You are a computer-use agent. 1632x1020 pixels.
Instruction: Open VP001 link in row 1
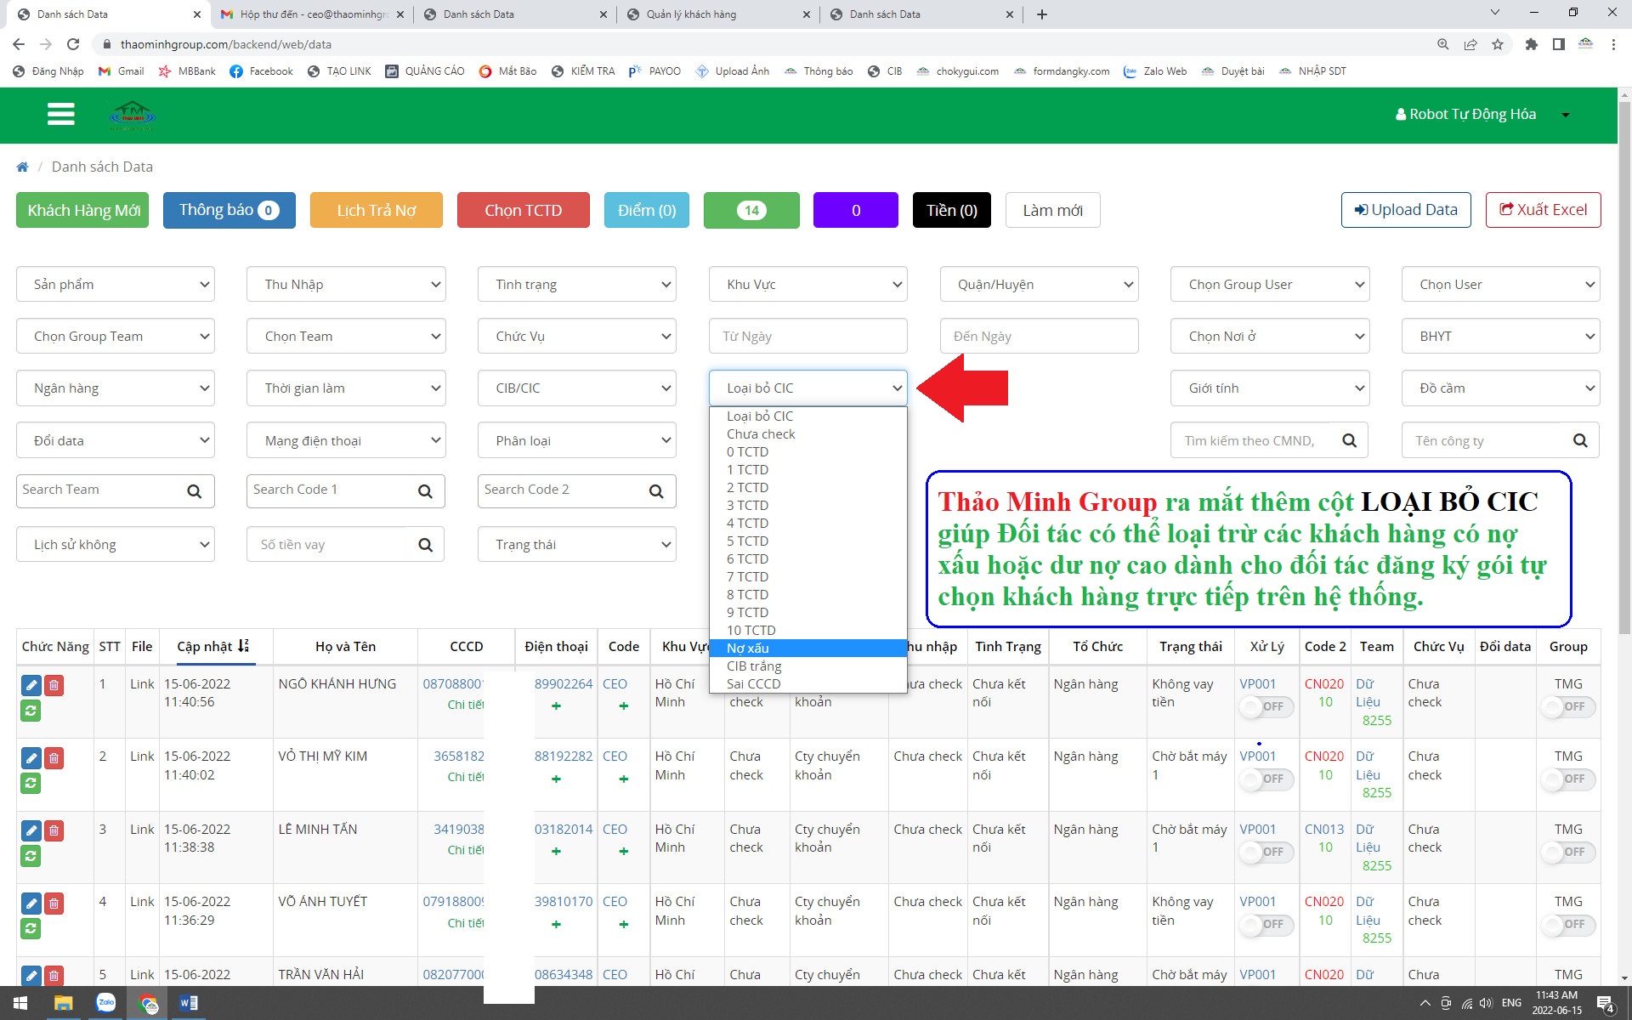point(1258,683)
